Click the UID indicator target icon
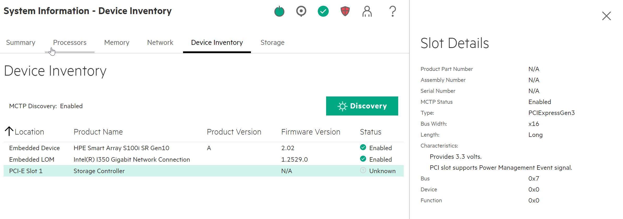The width and height of the screenshot is (623, 219). 301,11
